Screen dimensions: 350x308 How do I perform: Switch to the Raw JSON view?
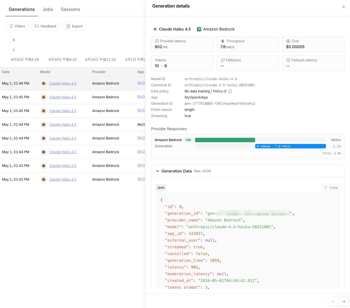click(202, 171)
